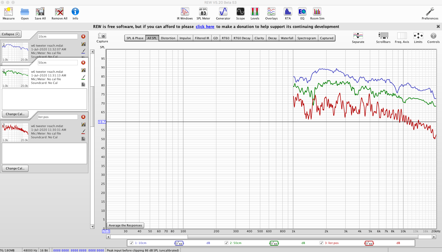Screen dimensions: 442x252
Task: Click Change Cal button under 50cm
Action: 15,114
